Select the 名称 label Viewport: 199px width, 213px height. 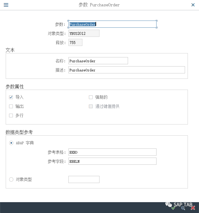[60, 61]
